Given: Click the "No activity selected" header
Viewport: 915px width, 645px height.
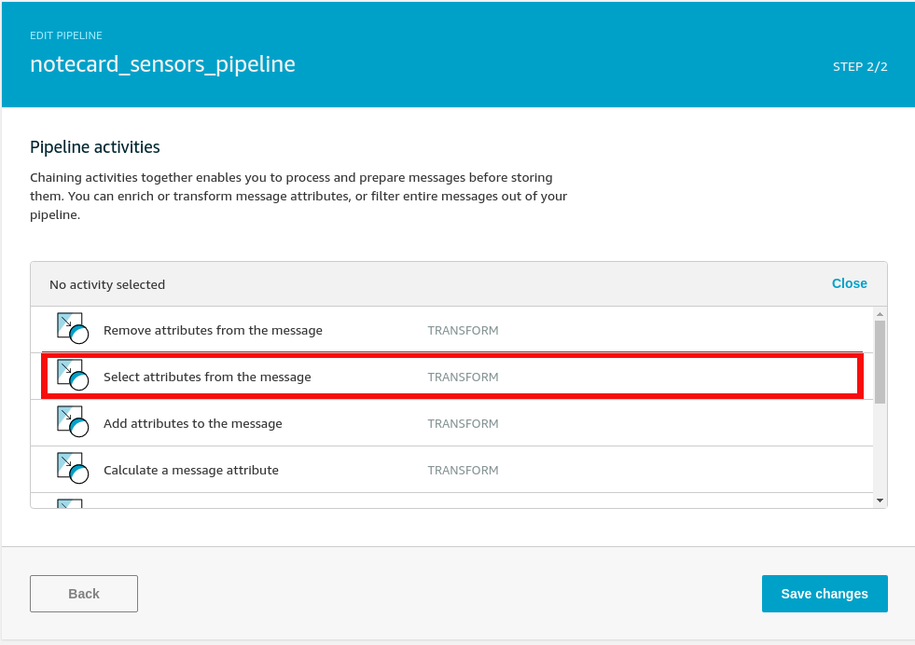Looking at the screenshot, I should (x=107, y=284).
